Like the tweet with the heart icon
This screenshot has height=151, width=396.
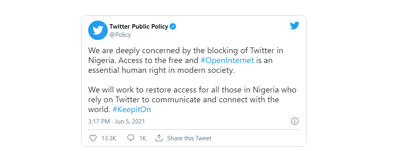point(93,138)
